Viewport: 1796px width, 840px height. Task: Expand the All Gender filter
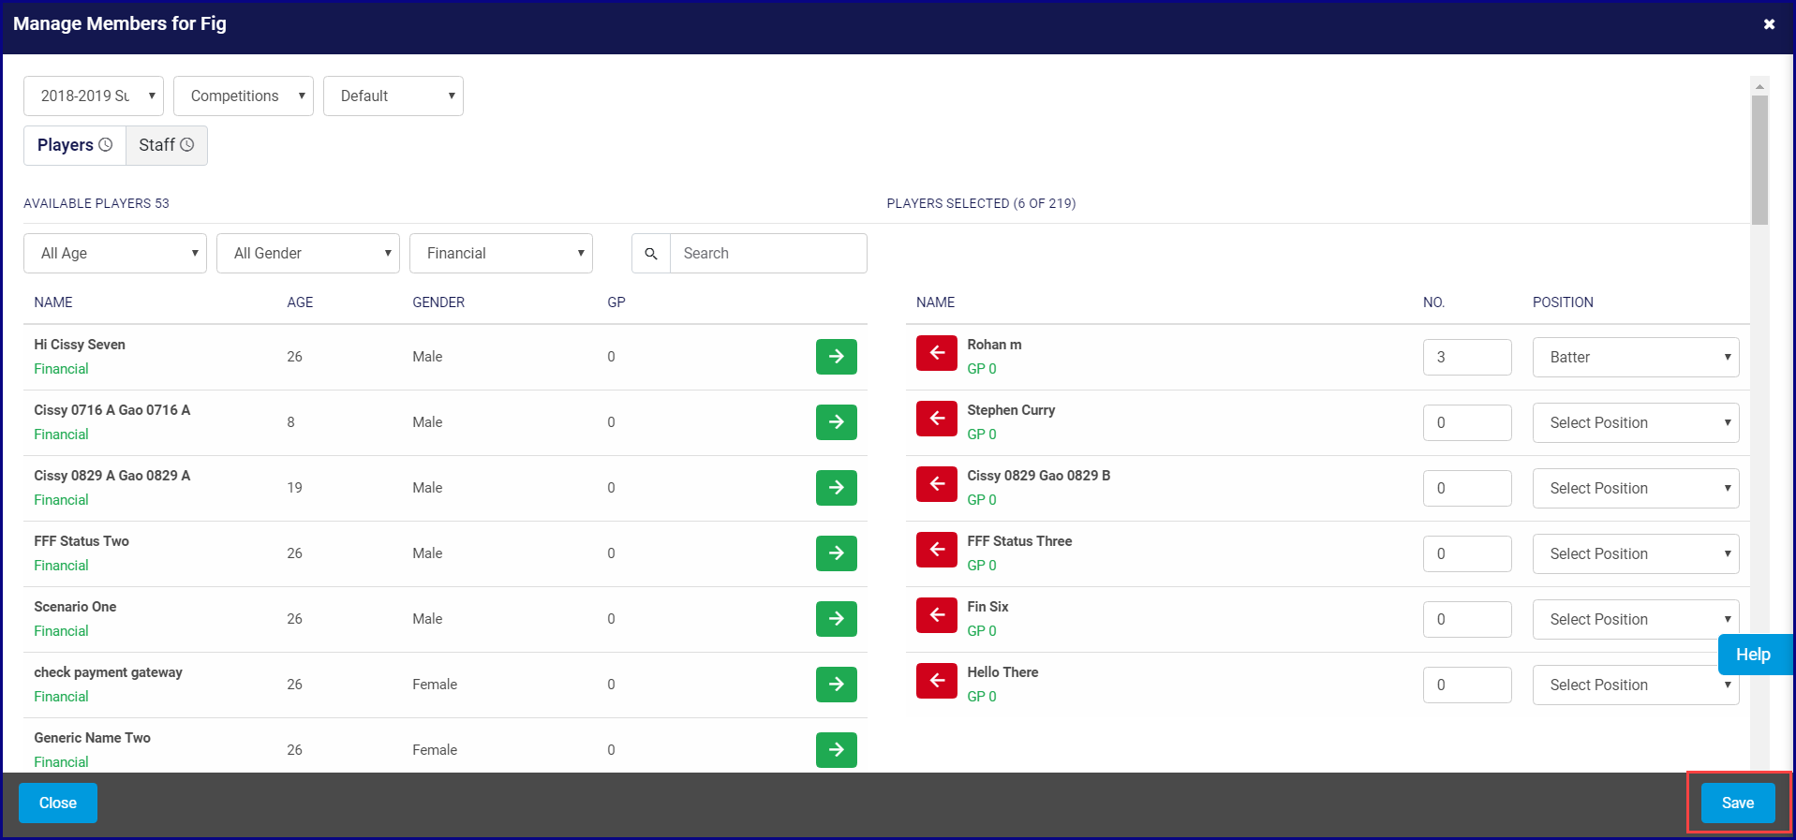[308, 254]
